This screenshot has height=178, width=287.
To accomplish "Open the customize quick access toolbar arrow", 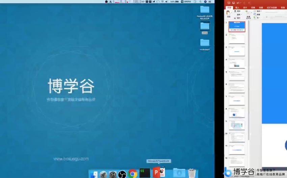I will (249, 3).
